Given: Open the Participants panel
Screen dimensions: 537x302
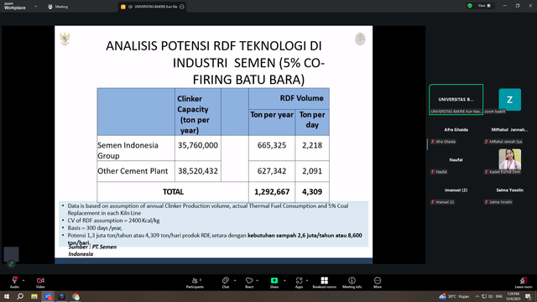Looking at the screenshot, I should click(x=195, y=283).
